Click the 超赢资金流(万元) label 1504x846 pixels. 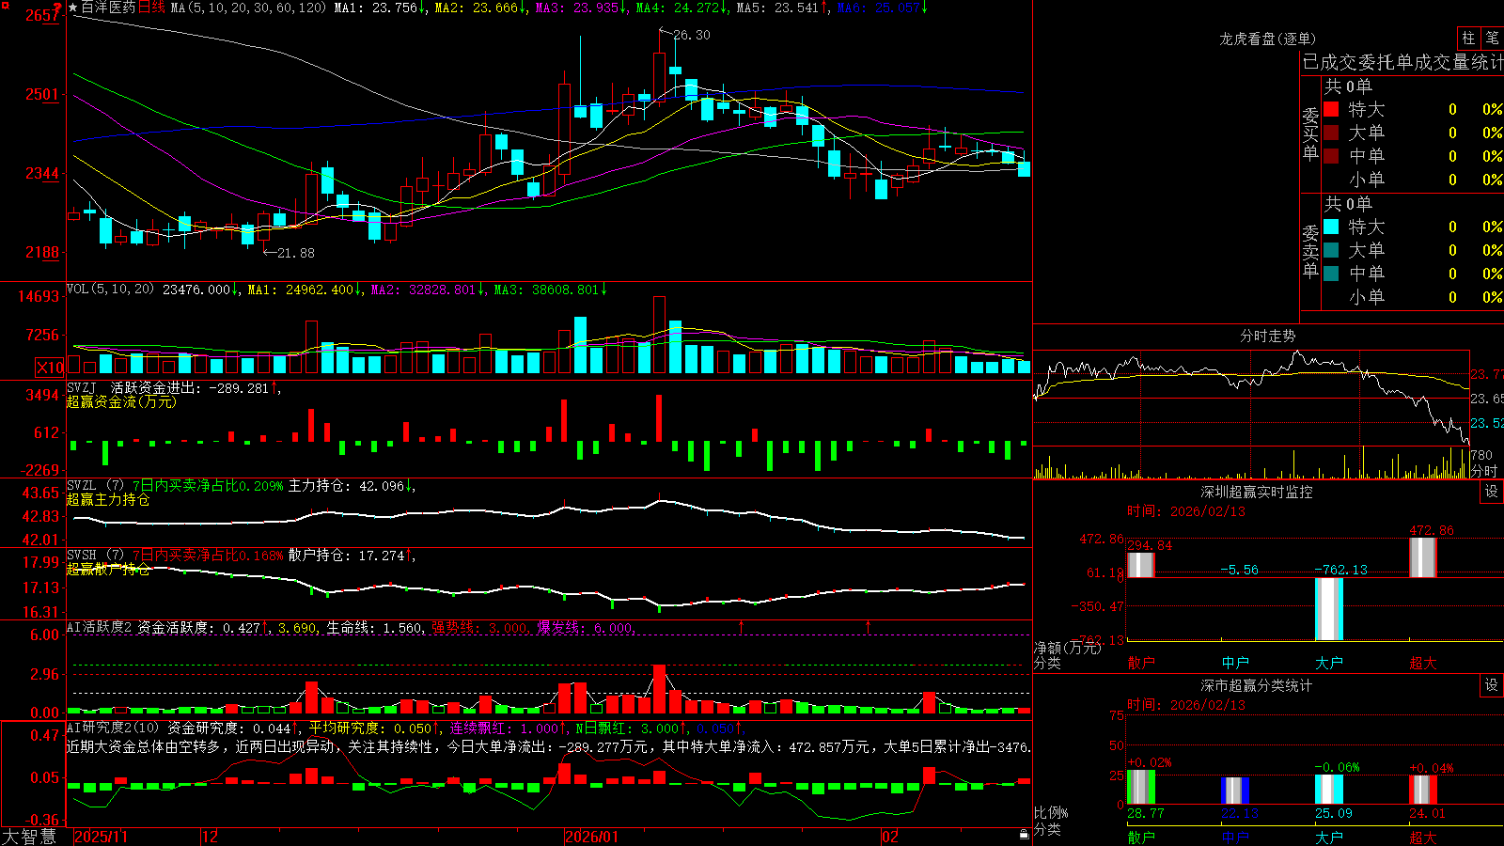[121, 401]
